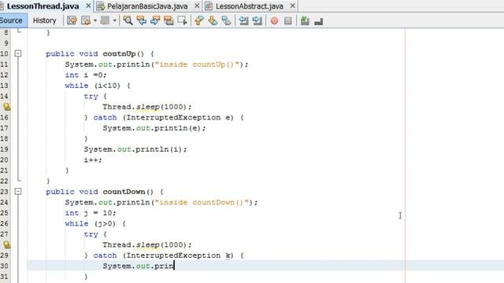
Task: Click Find Next Occurrence icon
Action: point(155,21)
